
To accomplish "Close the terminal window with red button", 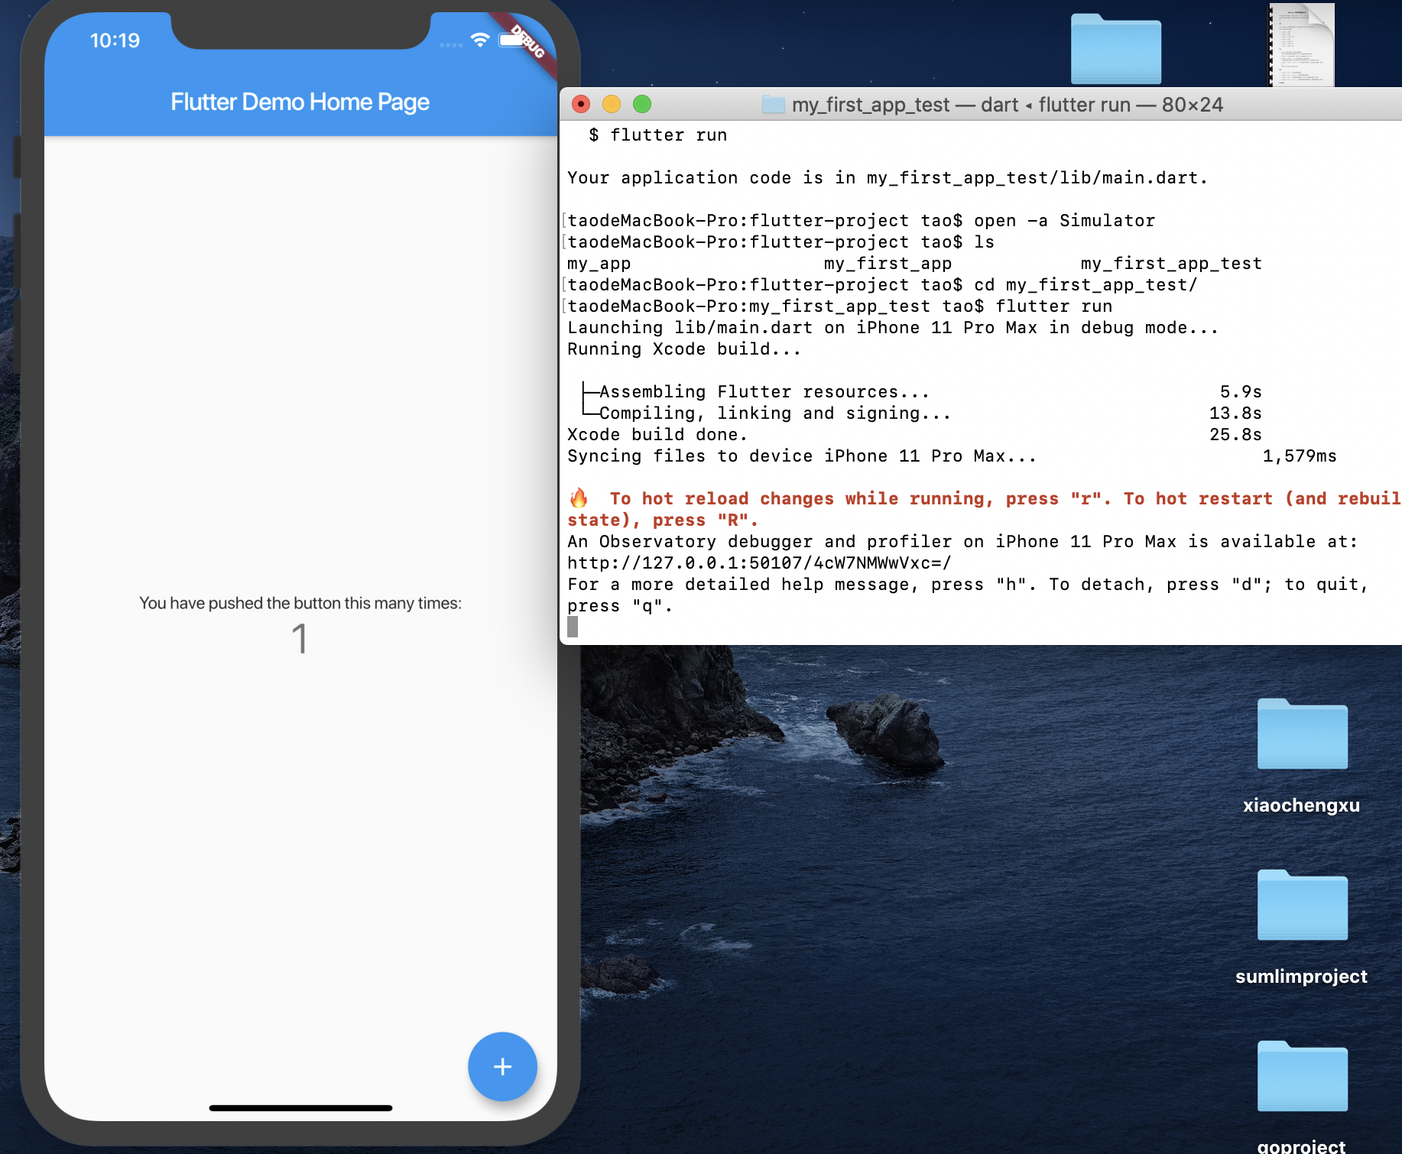I will point(581,104).
